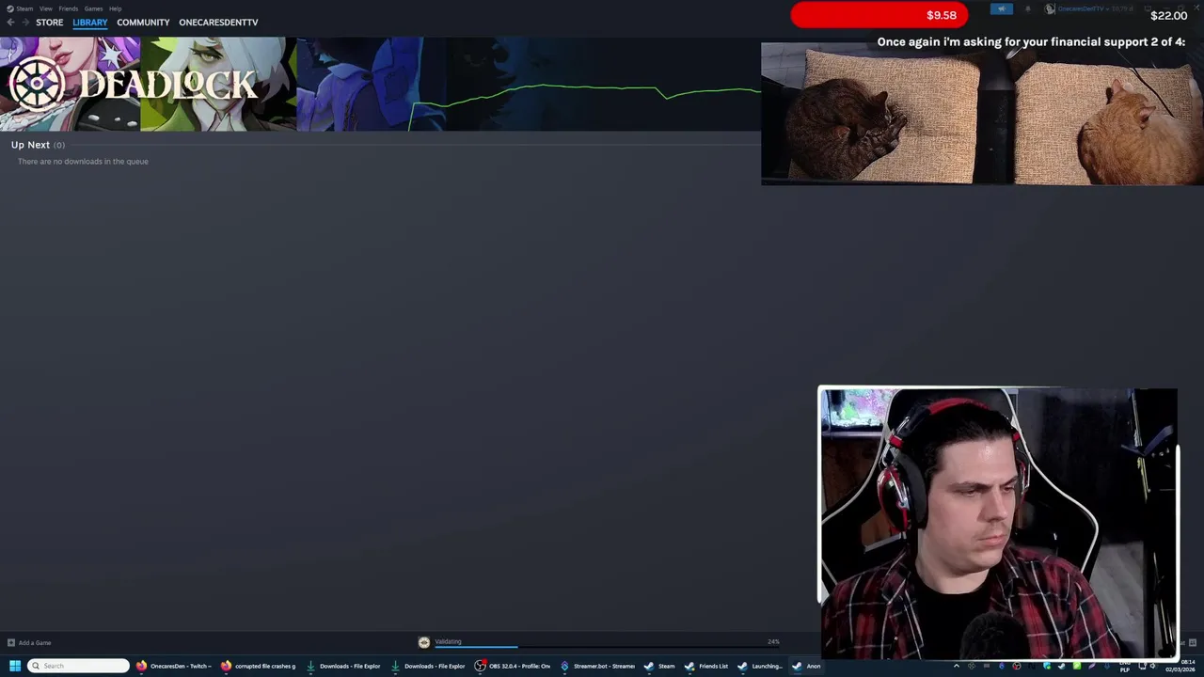Open the ONECARESDENTTV profile tab
This screenshot has width=1204, height=677.
point(218,22)
